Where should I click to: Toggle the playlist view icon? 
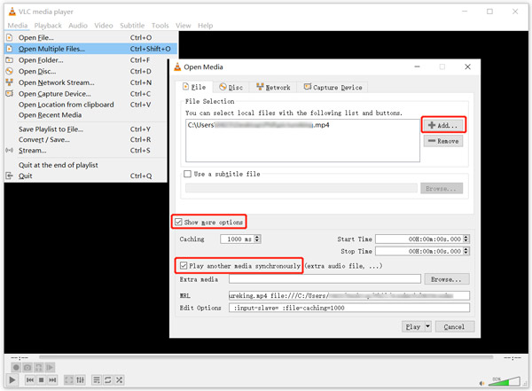click(x=97, y=379)
